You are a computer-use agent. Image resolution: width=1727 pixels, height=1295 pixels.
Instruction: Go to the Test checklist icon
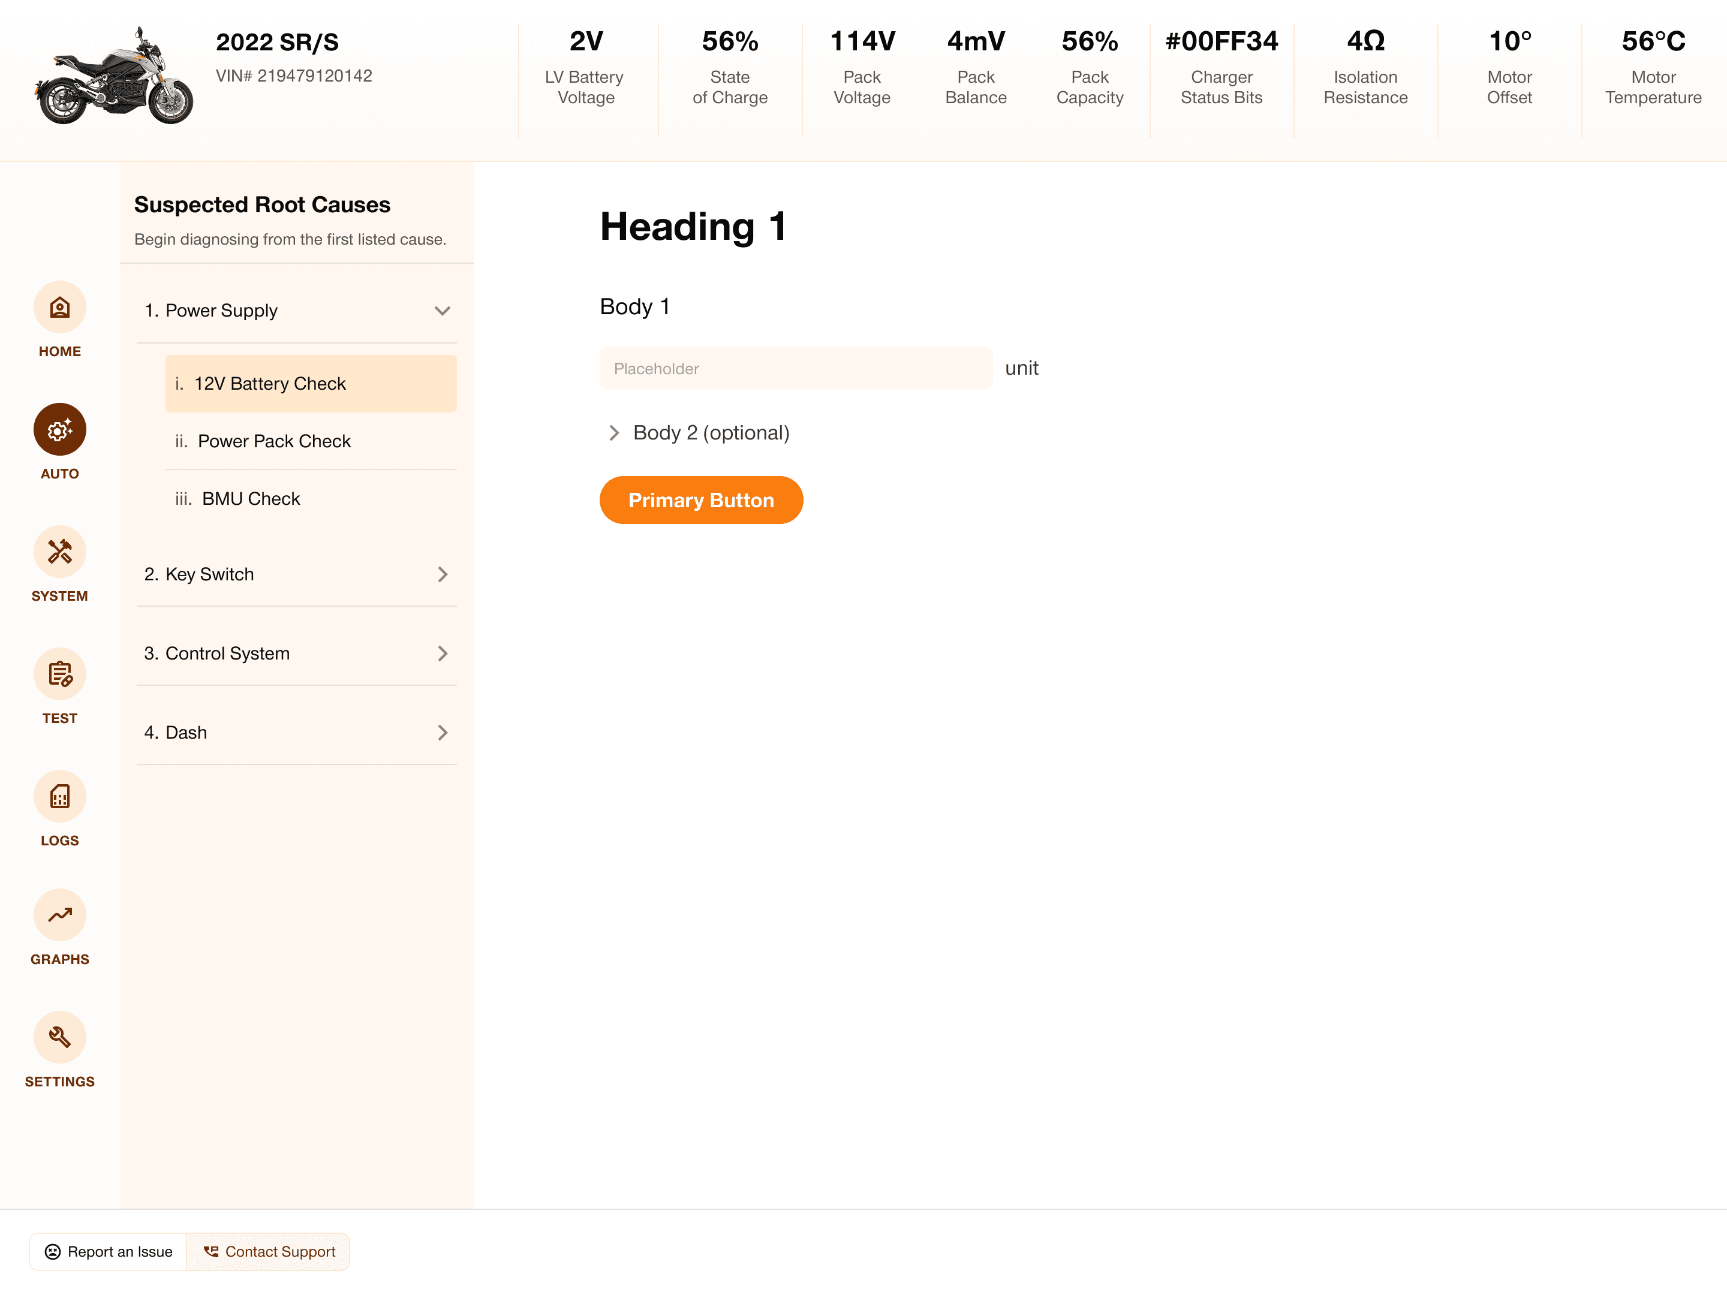click(x=59, y=674)
